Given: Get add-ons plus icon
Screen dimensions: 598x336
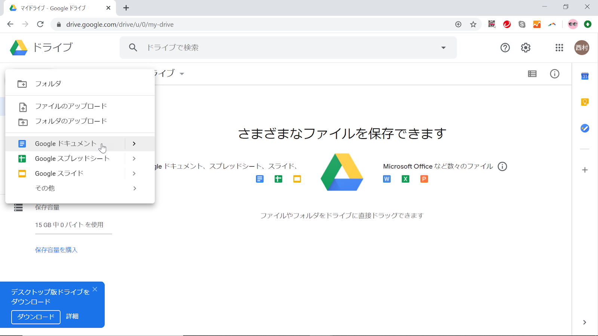Looking at the screenshot, I should click(585, 170).
